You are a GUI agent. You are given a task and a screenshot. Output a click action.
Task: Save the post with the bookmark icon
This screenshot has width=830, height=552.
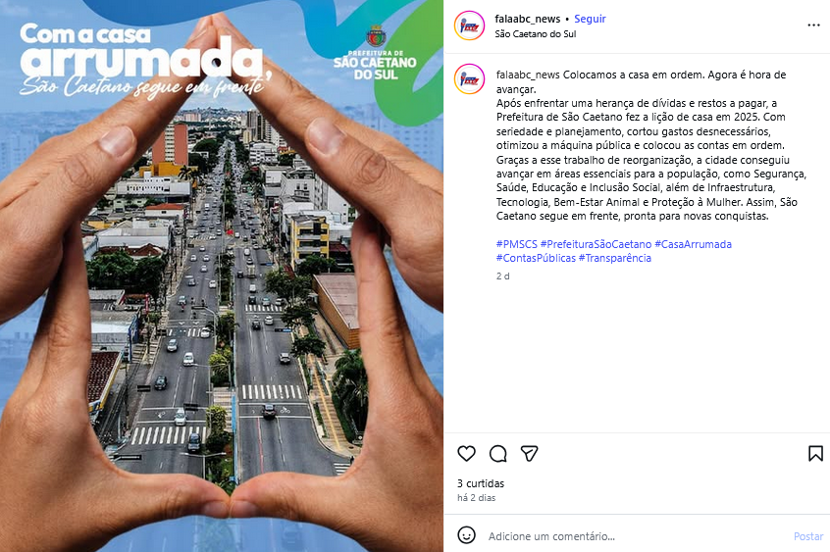tap(815, 454)
